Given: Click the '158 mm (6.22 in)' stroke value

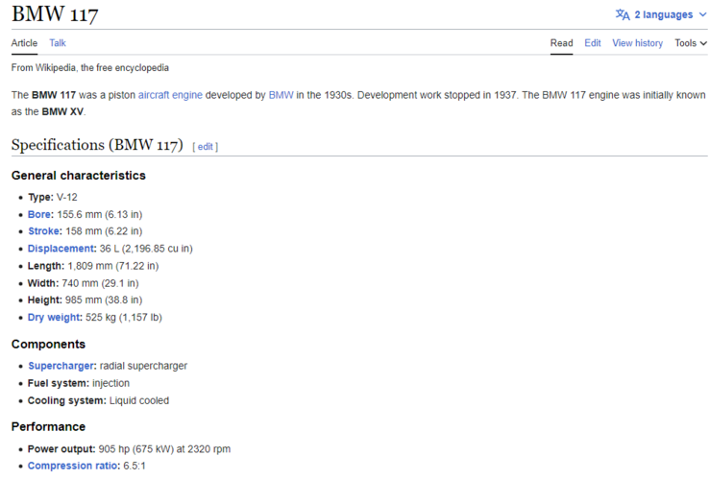Looking at the screenshot, I should 104,231.
